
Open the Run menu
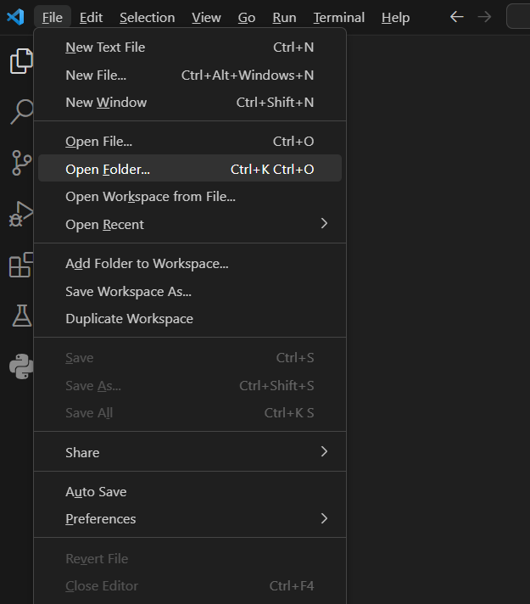284,17
